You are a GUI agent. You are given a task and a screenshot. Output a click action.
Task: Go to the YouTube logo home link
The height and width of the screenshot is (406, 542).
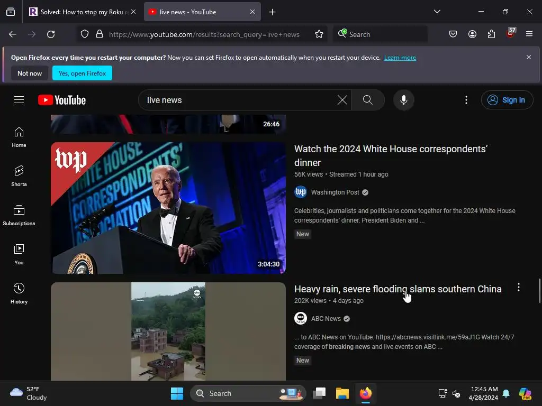(x=62, y=100)
